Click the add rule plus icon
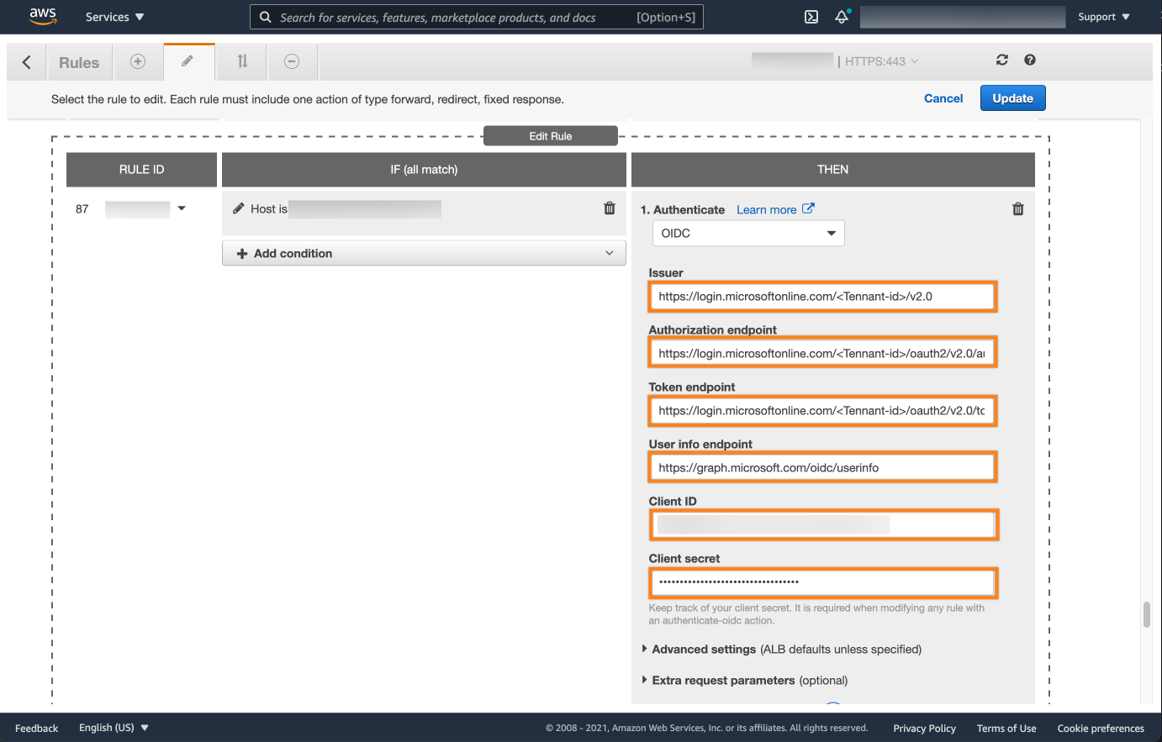 click(138, 61)
